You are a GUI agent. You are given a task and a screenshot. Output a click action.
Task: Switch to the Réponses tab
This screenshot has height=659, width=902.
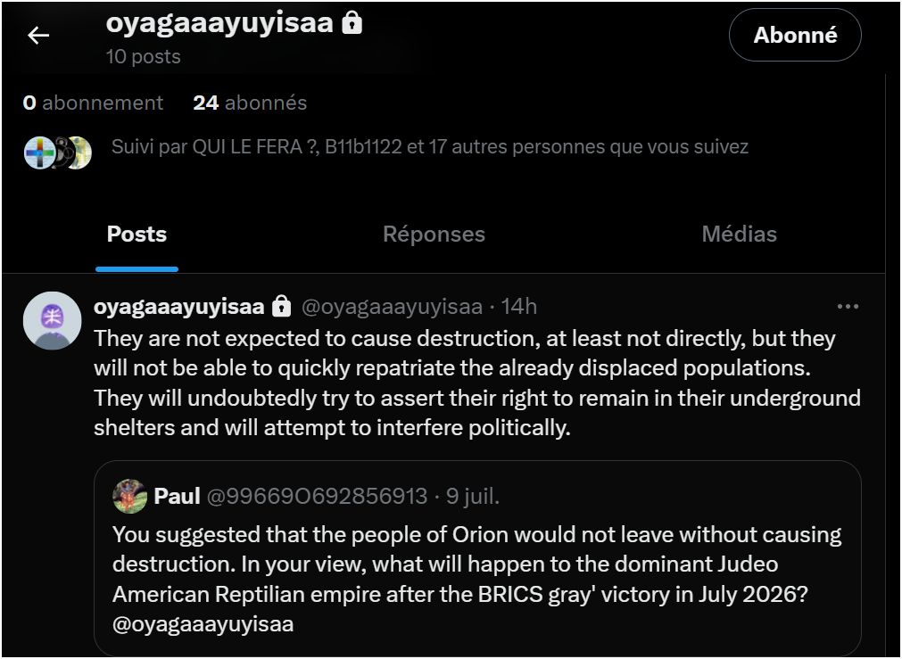point(434,234)
